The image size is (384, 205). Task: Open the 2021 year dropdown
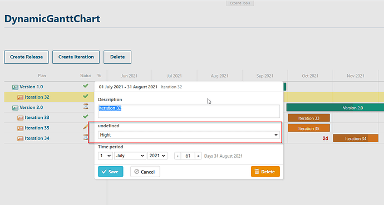click(x=157, y=156)
